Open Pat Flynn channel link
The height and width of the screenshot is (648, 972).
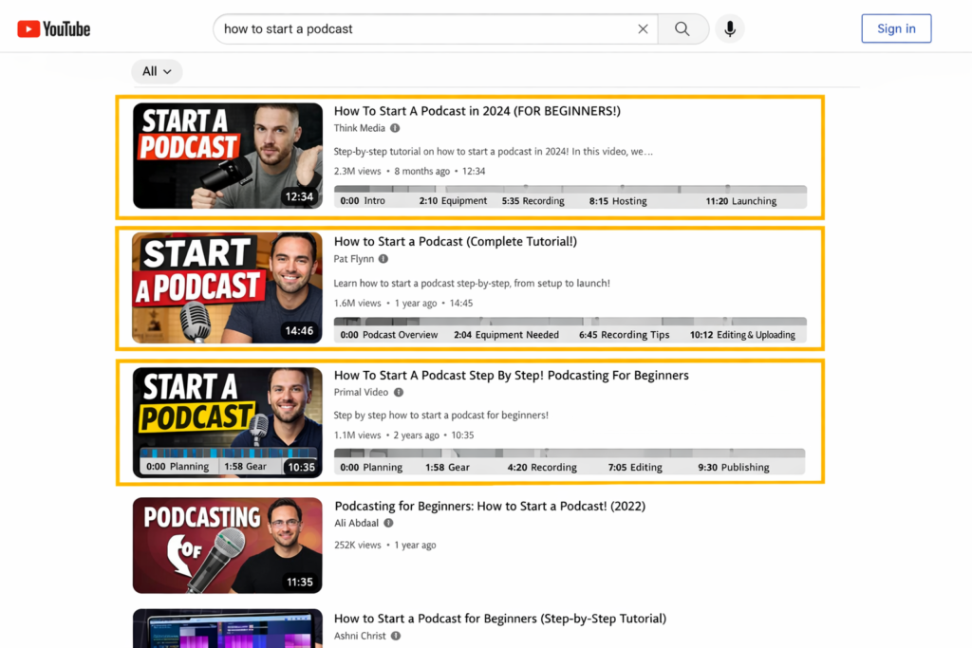354,259
